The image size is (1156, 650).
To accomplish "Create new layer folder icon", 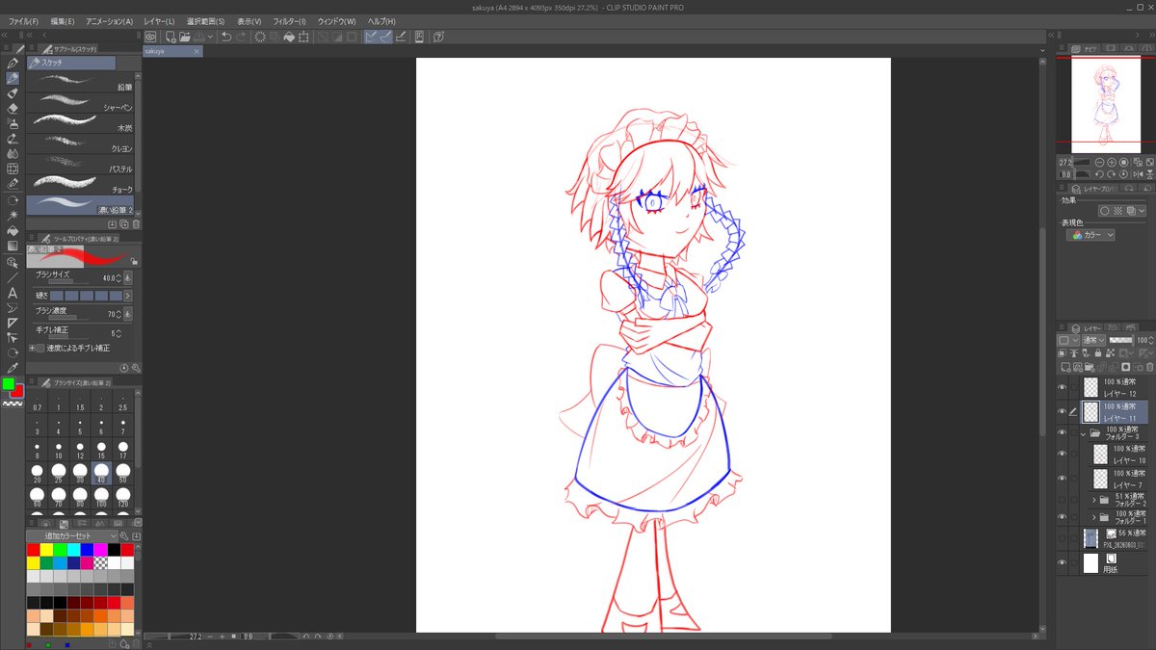I will (x=1089, y=366).
